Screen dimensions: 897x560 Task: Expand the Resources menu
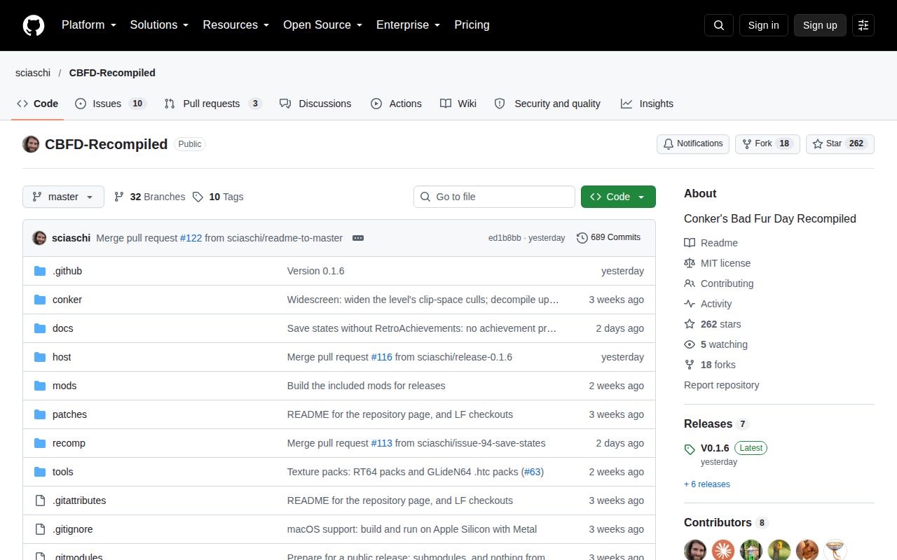point(236,25)
